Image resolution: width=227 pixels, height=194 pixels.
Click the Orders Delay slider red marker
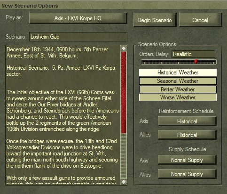pyautogui.click(x=196, y=62)
